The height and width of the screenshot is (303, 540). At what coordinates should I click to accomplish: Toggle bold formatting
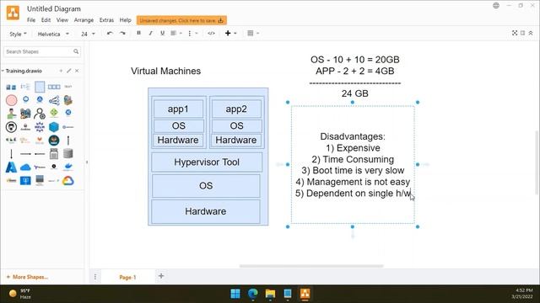pyautogui.click(x=138, y=33)
